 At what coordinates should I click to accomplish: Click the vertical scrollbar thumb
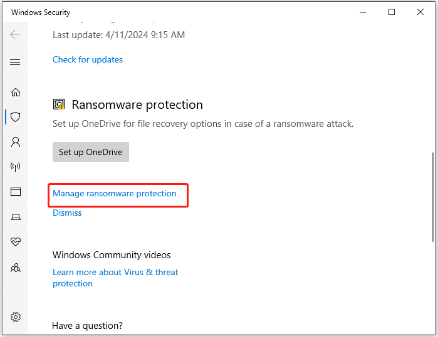tap(433, 198)
